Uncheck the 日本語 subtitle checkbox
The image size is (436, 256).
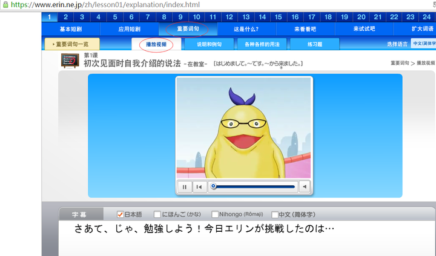click(x=120, y=214)
